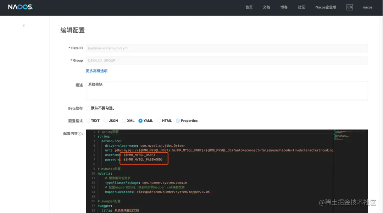Click the driver-class-name line in editor
The height and width of the screenshot is (213, 383).
coord(145,146)
